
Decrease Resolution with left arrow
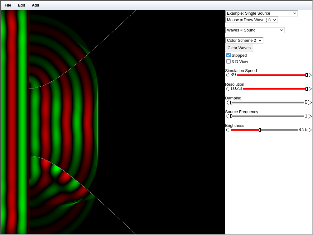coord(227,89)
